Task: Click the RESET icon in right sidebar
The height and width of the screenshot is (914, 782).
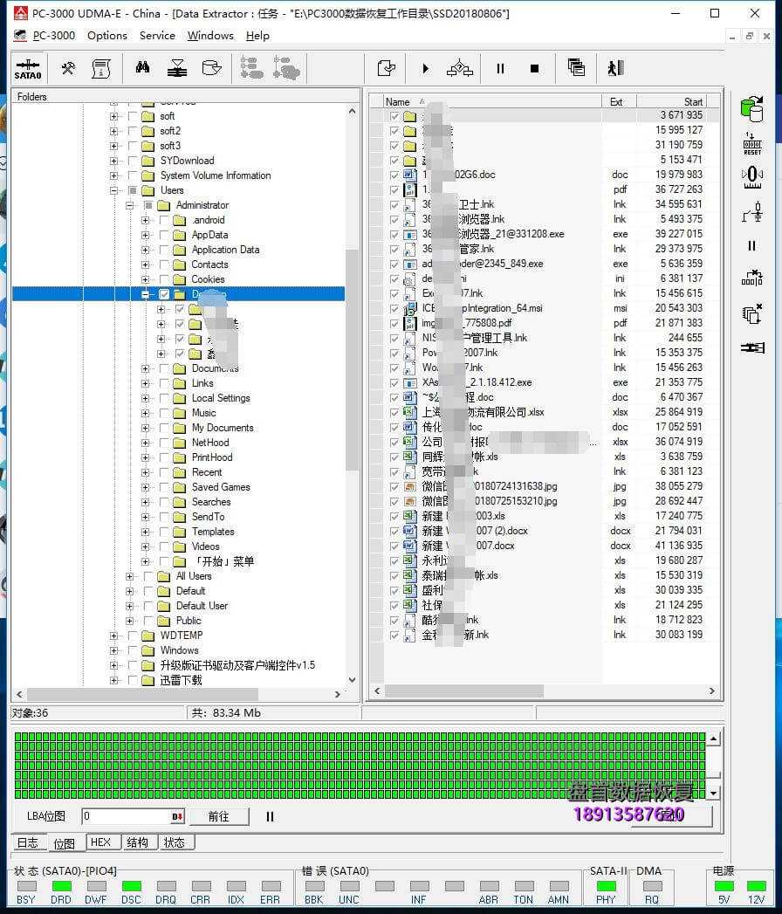Action: (751, 144)
